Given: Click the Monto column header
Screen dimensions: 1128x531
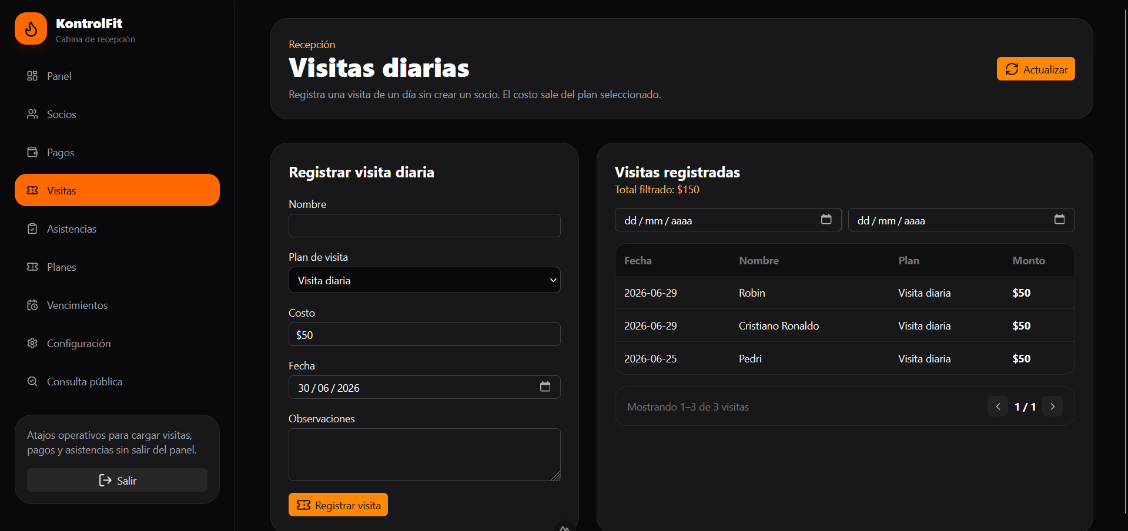Looking at the screenshot, I should (x=1028, y=260).
